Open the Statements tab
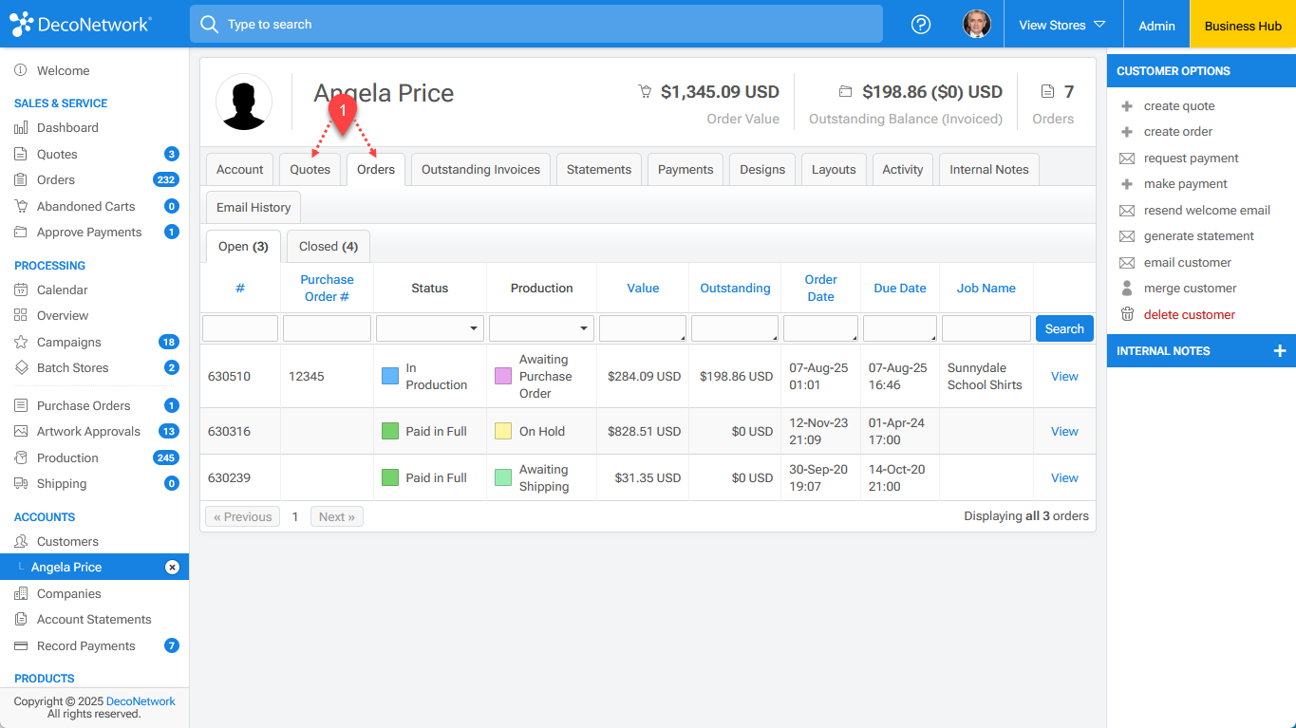The image size is (1296, 728). pyautogui.click(x=599, y=169)
